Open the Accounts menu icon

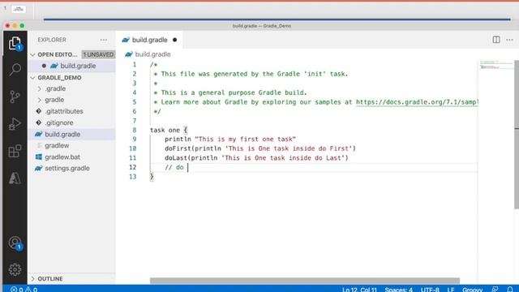point(15,243)
